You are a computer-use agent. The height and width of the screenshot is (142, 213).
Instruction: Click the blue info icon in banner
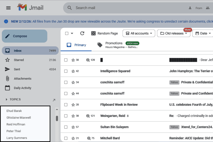click(6, 21)
